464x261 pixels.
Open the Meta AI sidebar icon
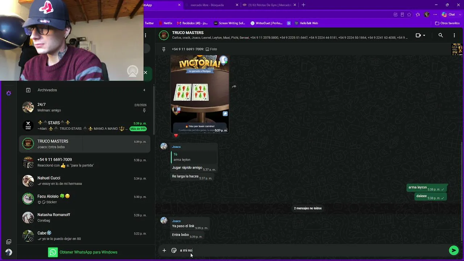tap(9, 93)
